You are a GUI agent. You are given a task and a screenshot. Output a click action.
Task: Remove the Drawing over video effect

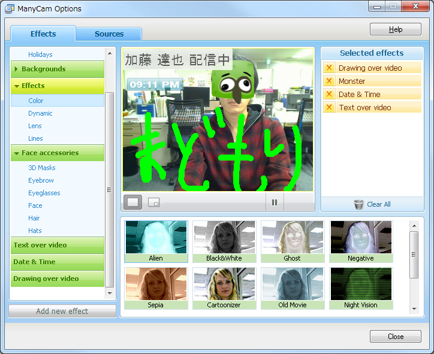tap(329, 68)
